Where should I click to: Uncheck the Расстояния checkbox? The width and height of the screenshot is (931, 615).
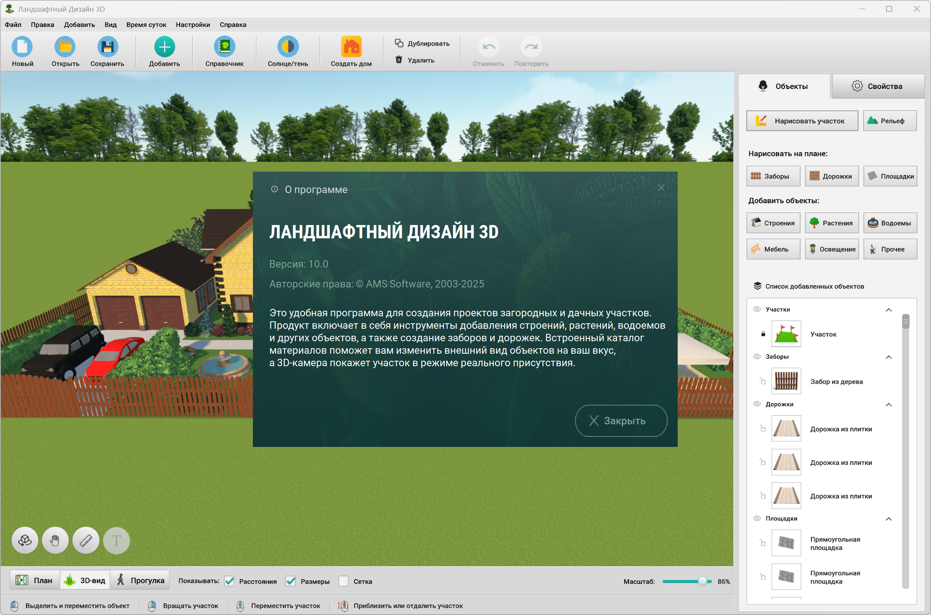(230, 581)
